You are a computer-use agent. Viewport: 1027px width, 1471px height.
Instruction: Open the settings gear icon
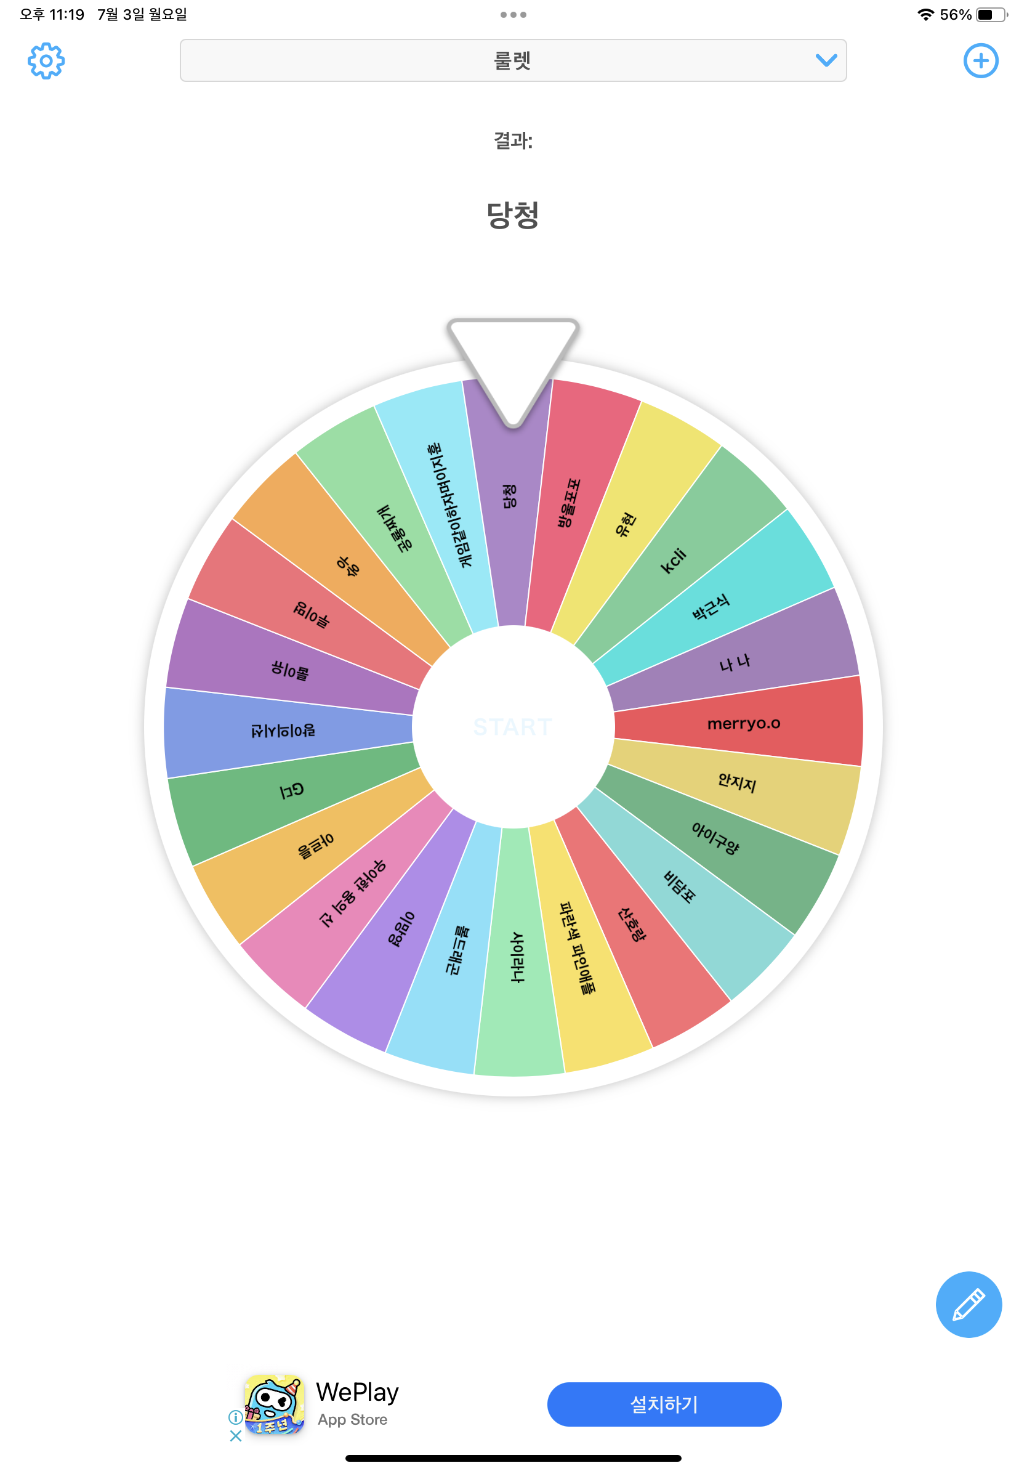(x=46, y=62)
